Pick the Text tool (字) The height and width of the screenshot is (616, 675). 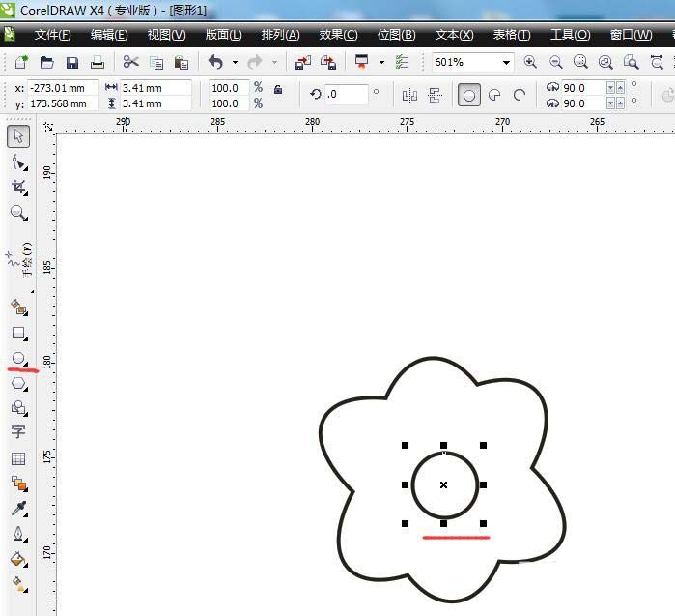pos(18,432)
